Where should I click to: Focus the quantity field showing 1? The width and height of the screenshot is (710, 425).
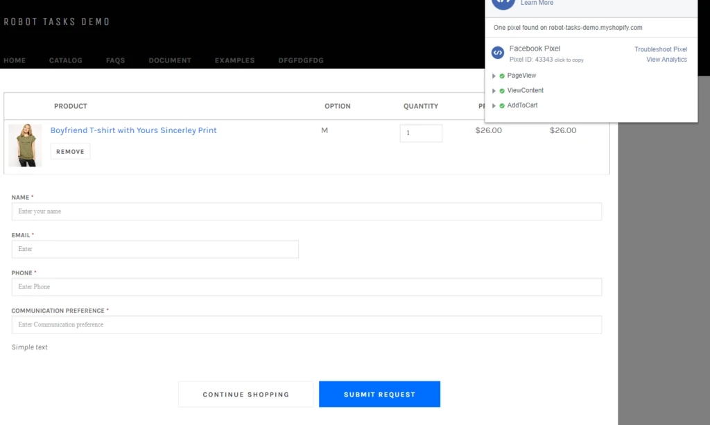tap(420, 133)
